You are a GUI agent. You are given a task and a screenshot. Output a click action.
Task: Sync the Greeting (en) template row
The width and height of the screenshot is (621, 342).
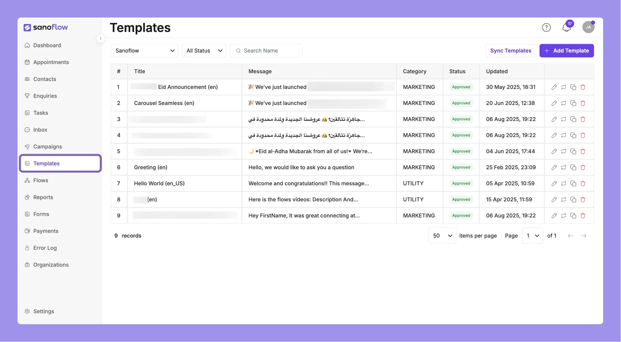[x=564, y=167]
